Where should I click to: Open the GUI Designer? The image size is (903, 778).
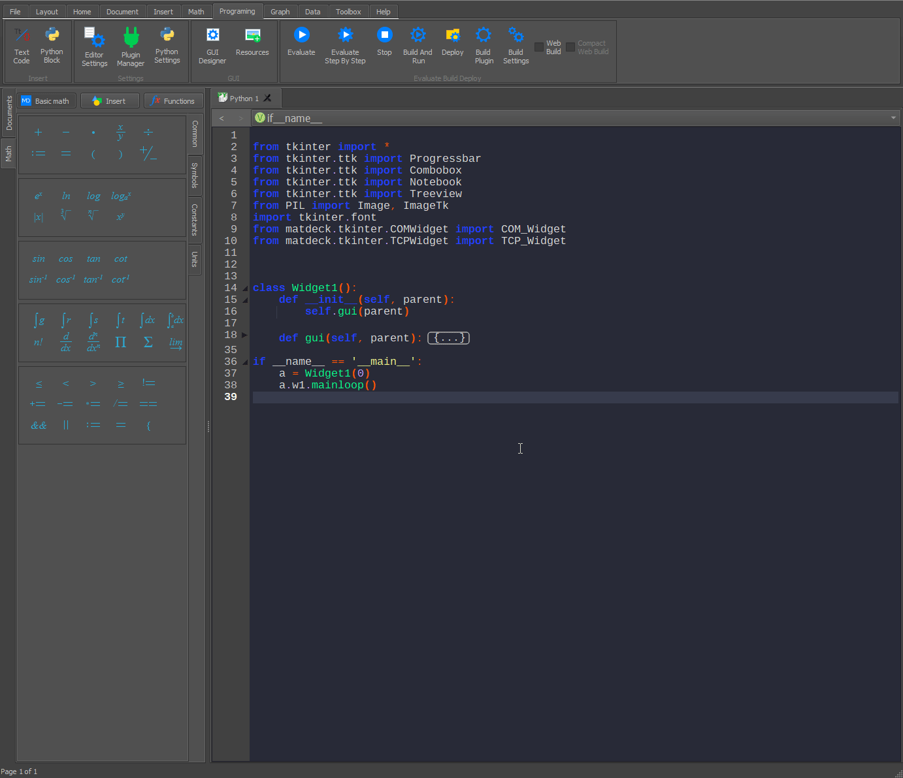[x=212, y=35]
